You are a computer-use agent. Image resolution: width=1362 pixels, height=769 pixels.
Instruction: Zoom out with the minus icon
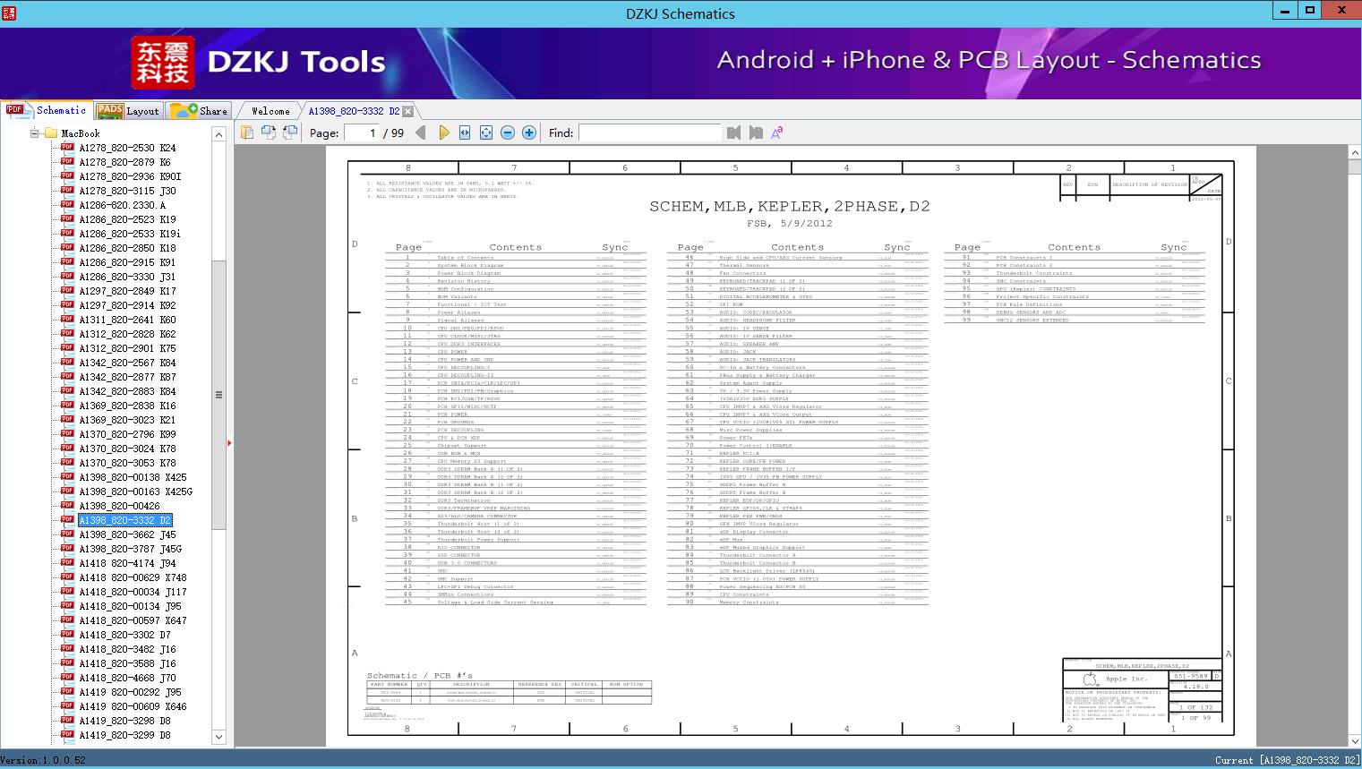click(508, 132)
